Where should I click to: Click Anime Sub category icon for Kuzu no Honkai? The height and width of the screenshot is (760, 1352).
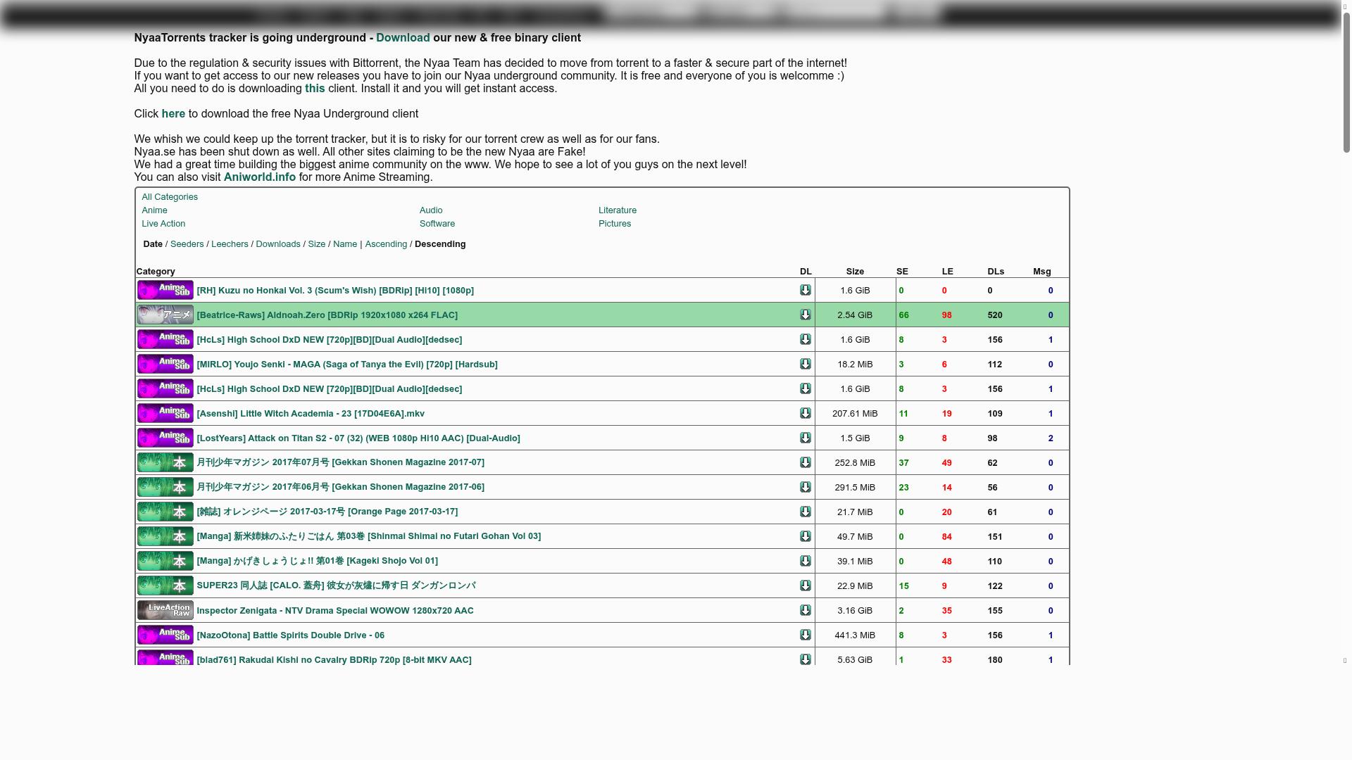click(x=165, y=290)
